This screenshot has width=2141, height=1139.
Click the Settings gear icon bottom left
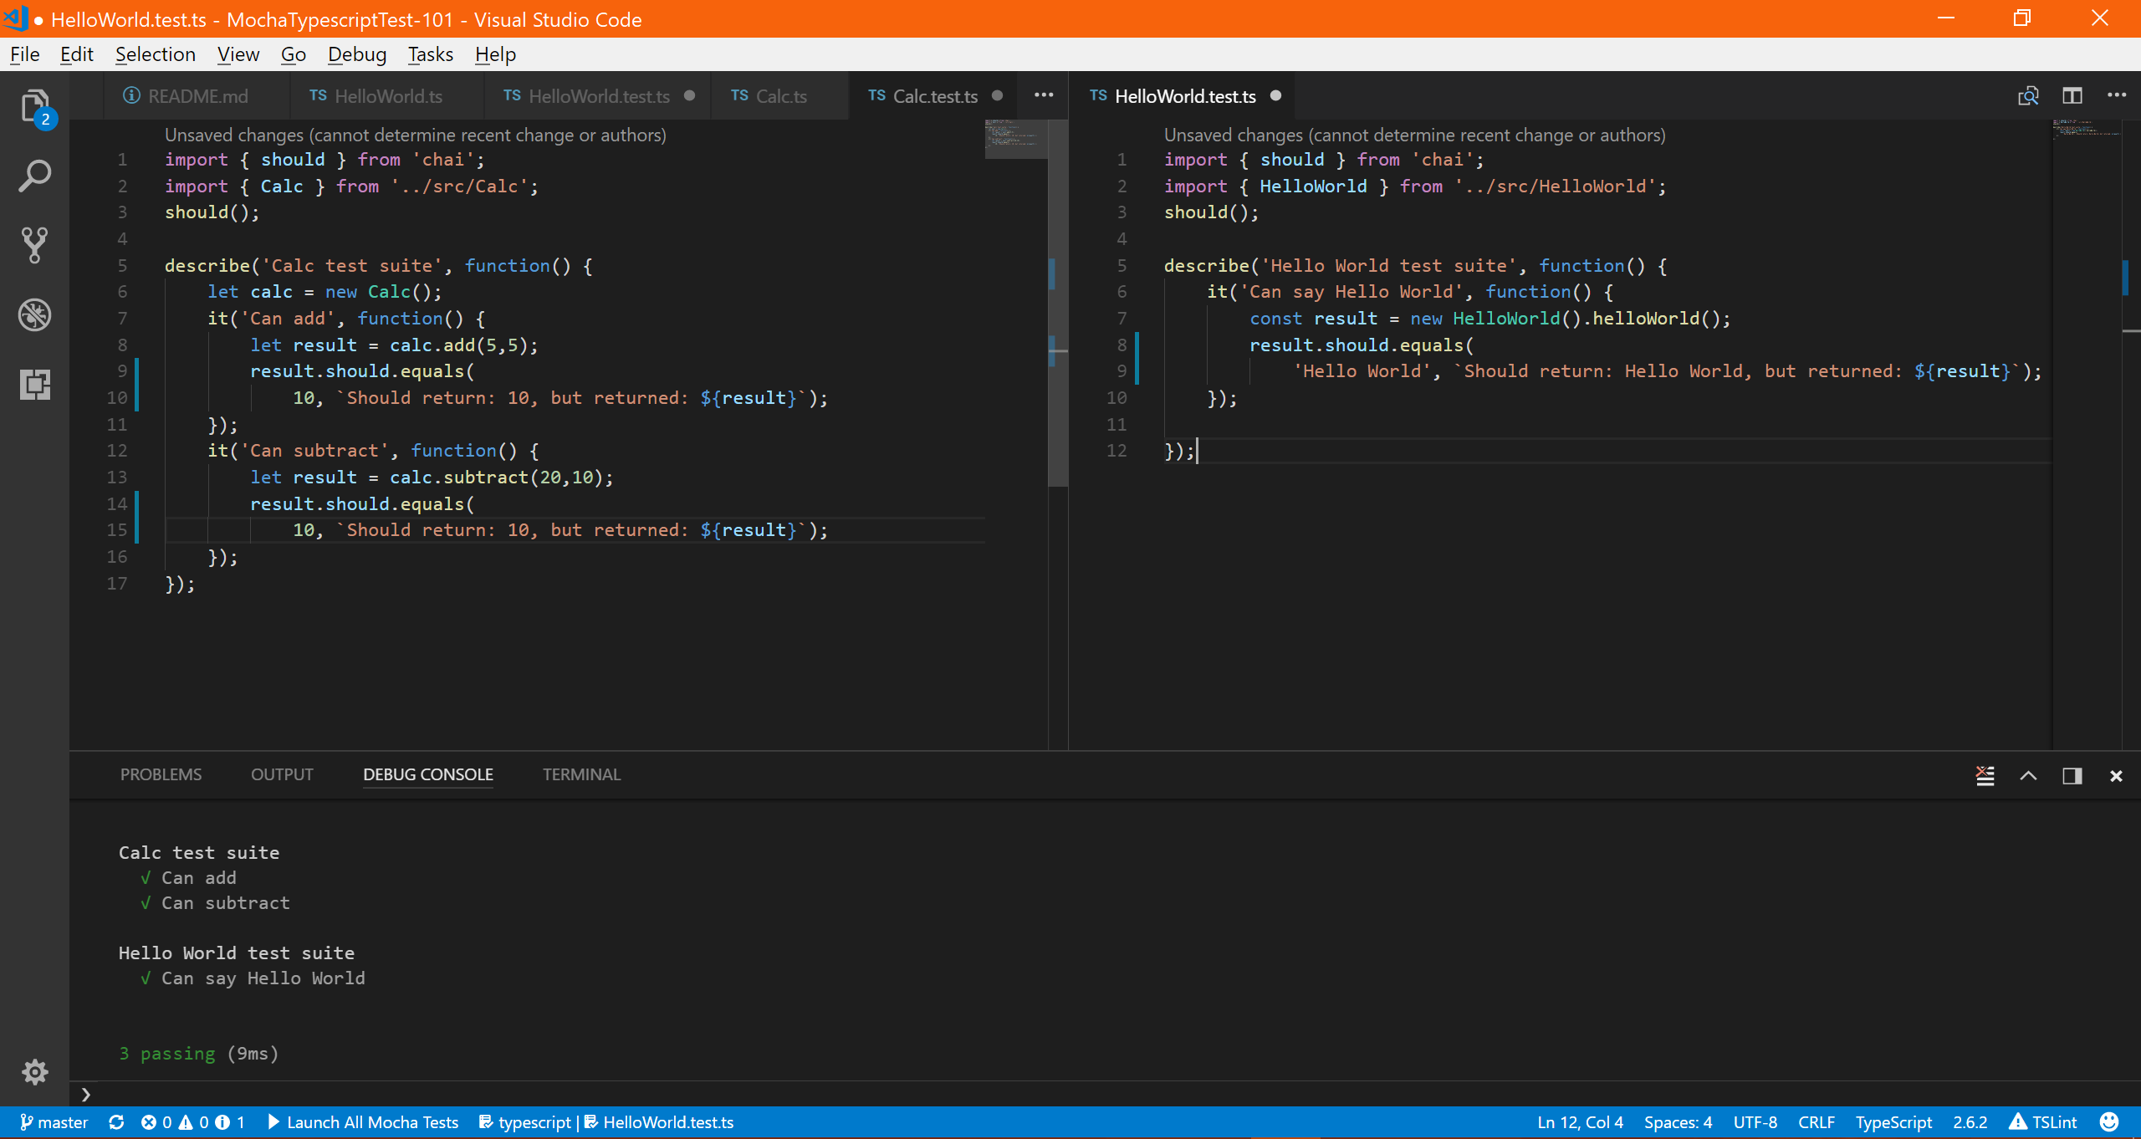click(x=34, y=1071)
